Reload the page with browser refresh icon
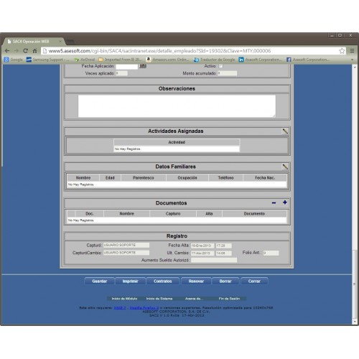Image resolution: width=359 pixels, height=359 pixels. coord(25,51)
